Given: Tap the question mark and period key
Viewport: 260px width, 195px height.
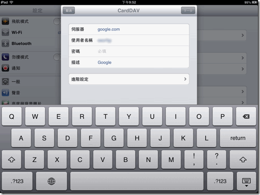Looking at the screenshot, I should (217, 159).
